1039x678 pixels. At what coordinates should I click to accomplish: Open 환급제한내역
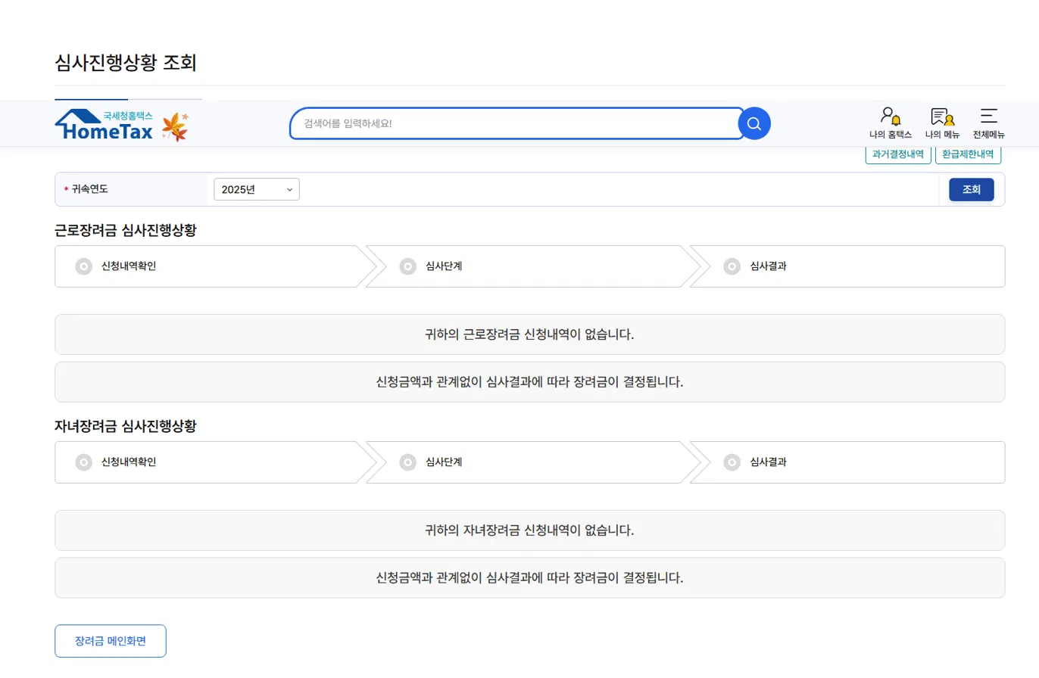[x=968, y=154]
